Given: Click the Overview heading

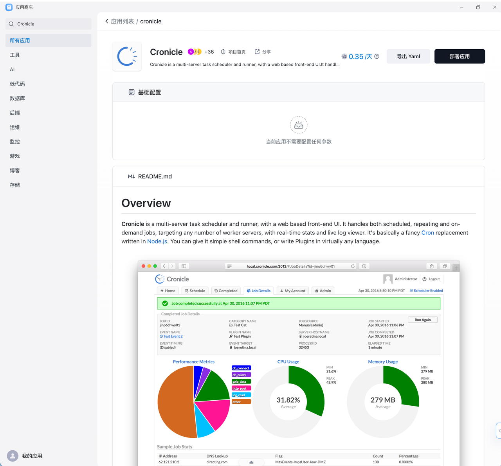Looking at the screenshot, I should click(x=146, y=203).
